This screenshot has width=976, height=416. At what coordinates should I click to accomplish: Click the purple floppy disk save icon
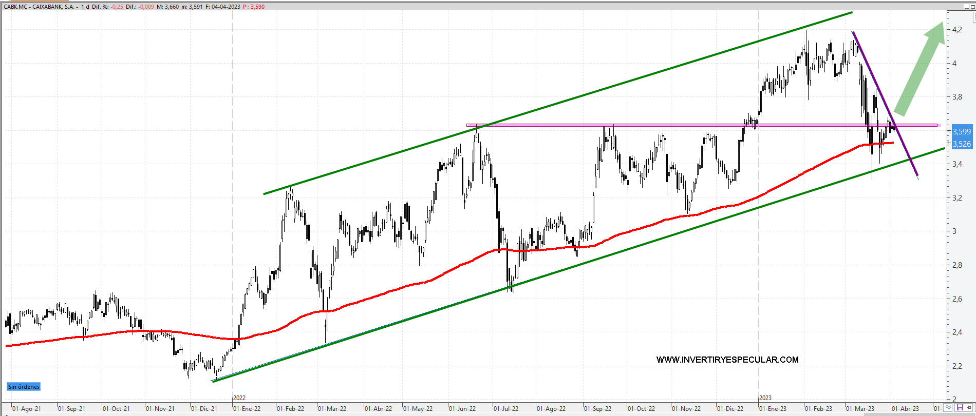[960, 408]
